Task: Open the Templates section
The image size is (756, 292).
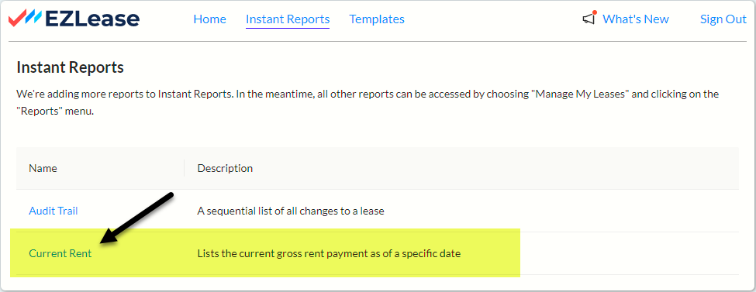Action: point(377,19)
